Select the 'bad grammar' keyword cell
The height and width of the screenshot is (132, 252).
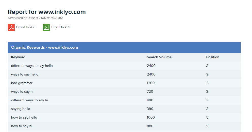pos(22,83)
